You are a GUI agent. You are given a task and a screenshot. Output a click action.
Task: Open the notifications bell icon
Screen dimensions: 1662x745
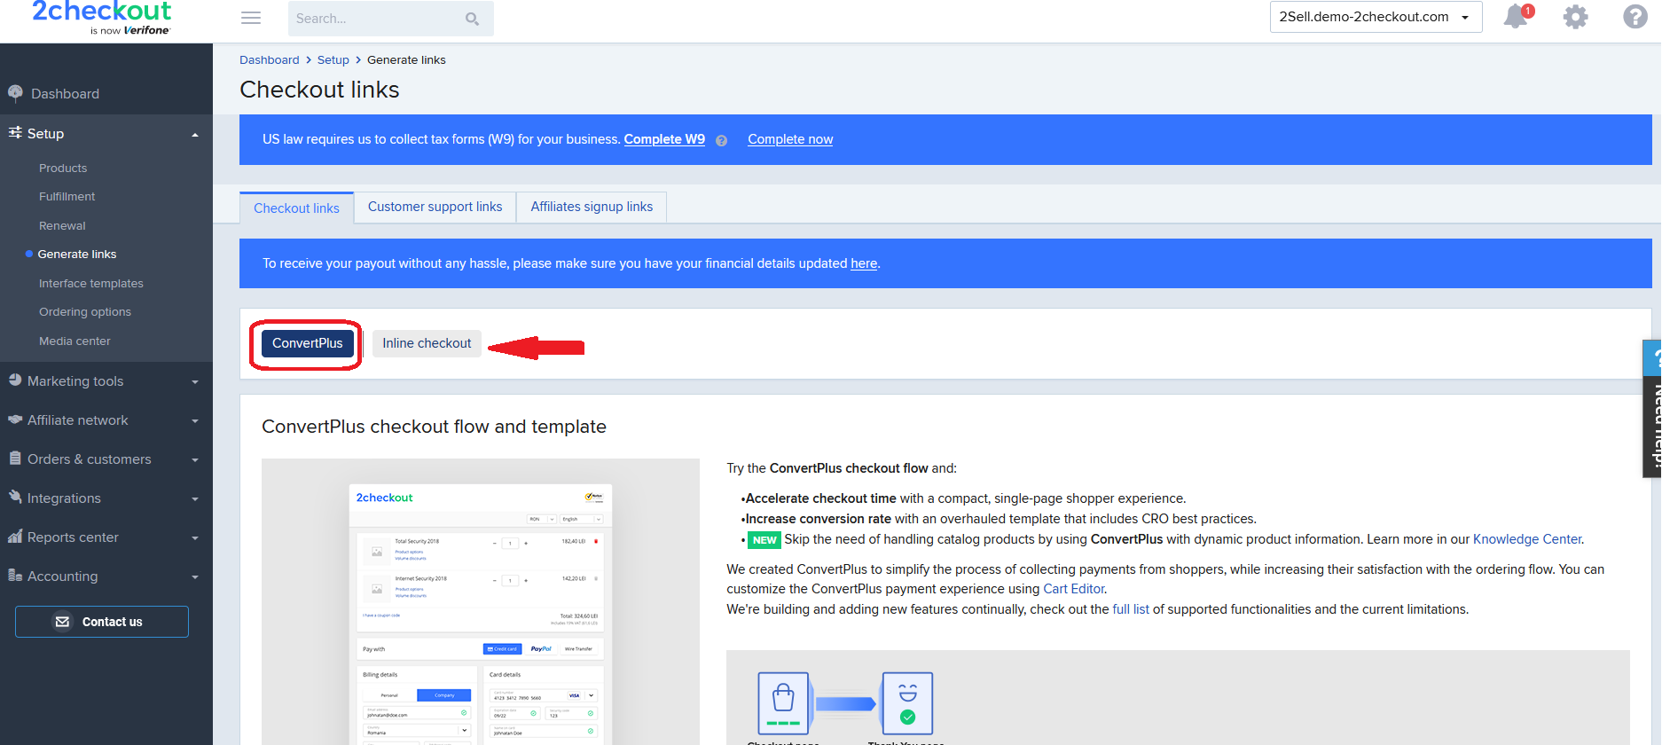[x=1517, y=17]
